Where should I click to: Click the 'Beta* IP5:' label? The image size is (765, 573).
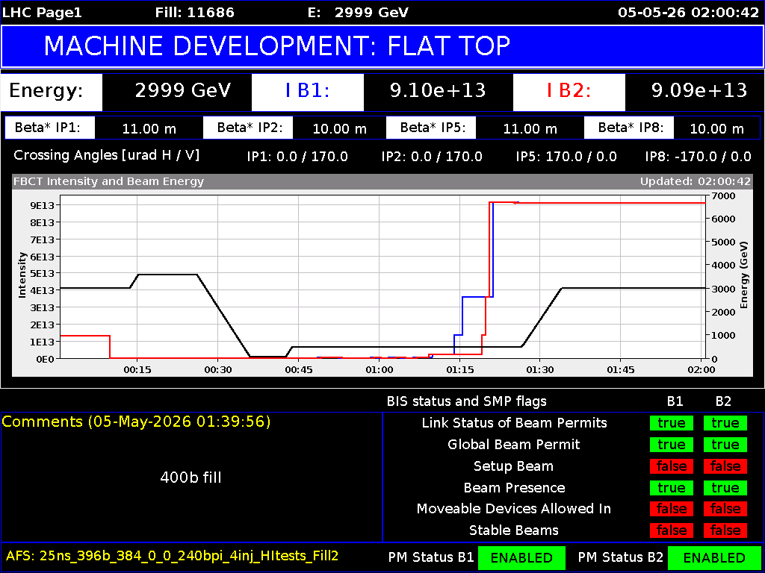tap(431, 128)
